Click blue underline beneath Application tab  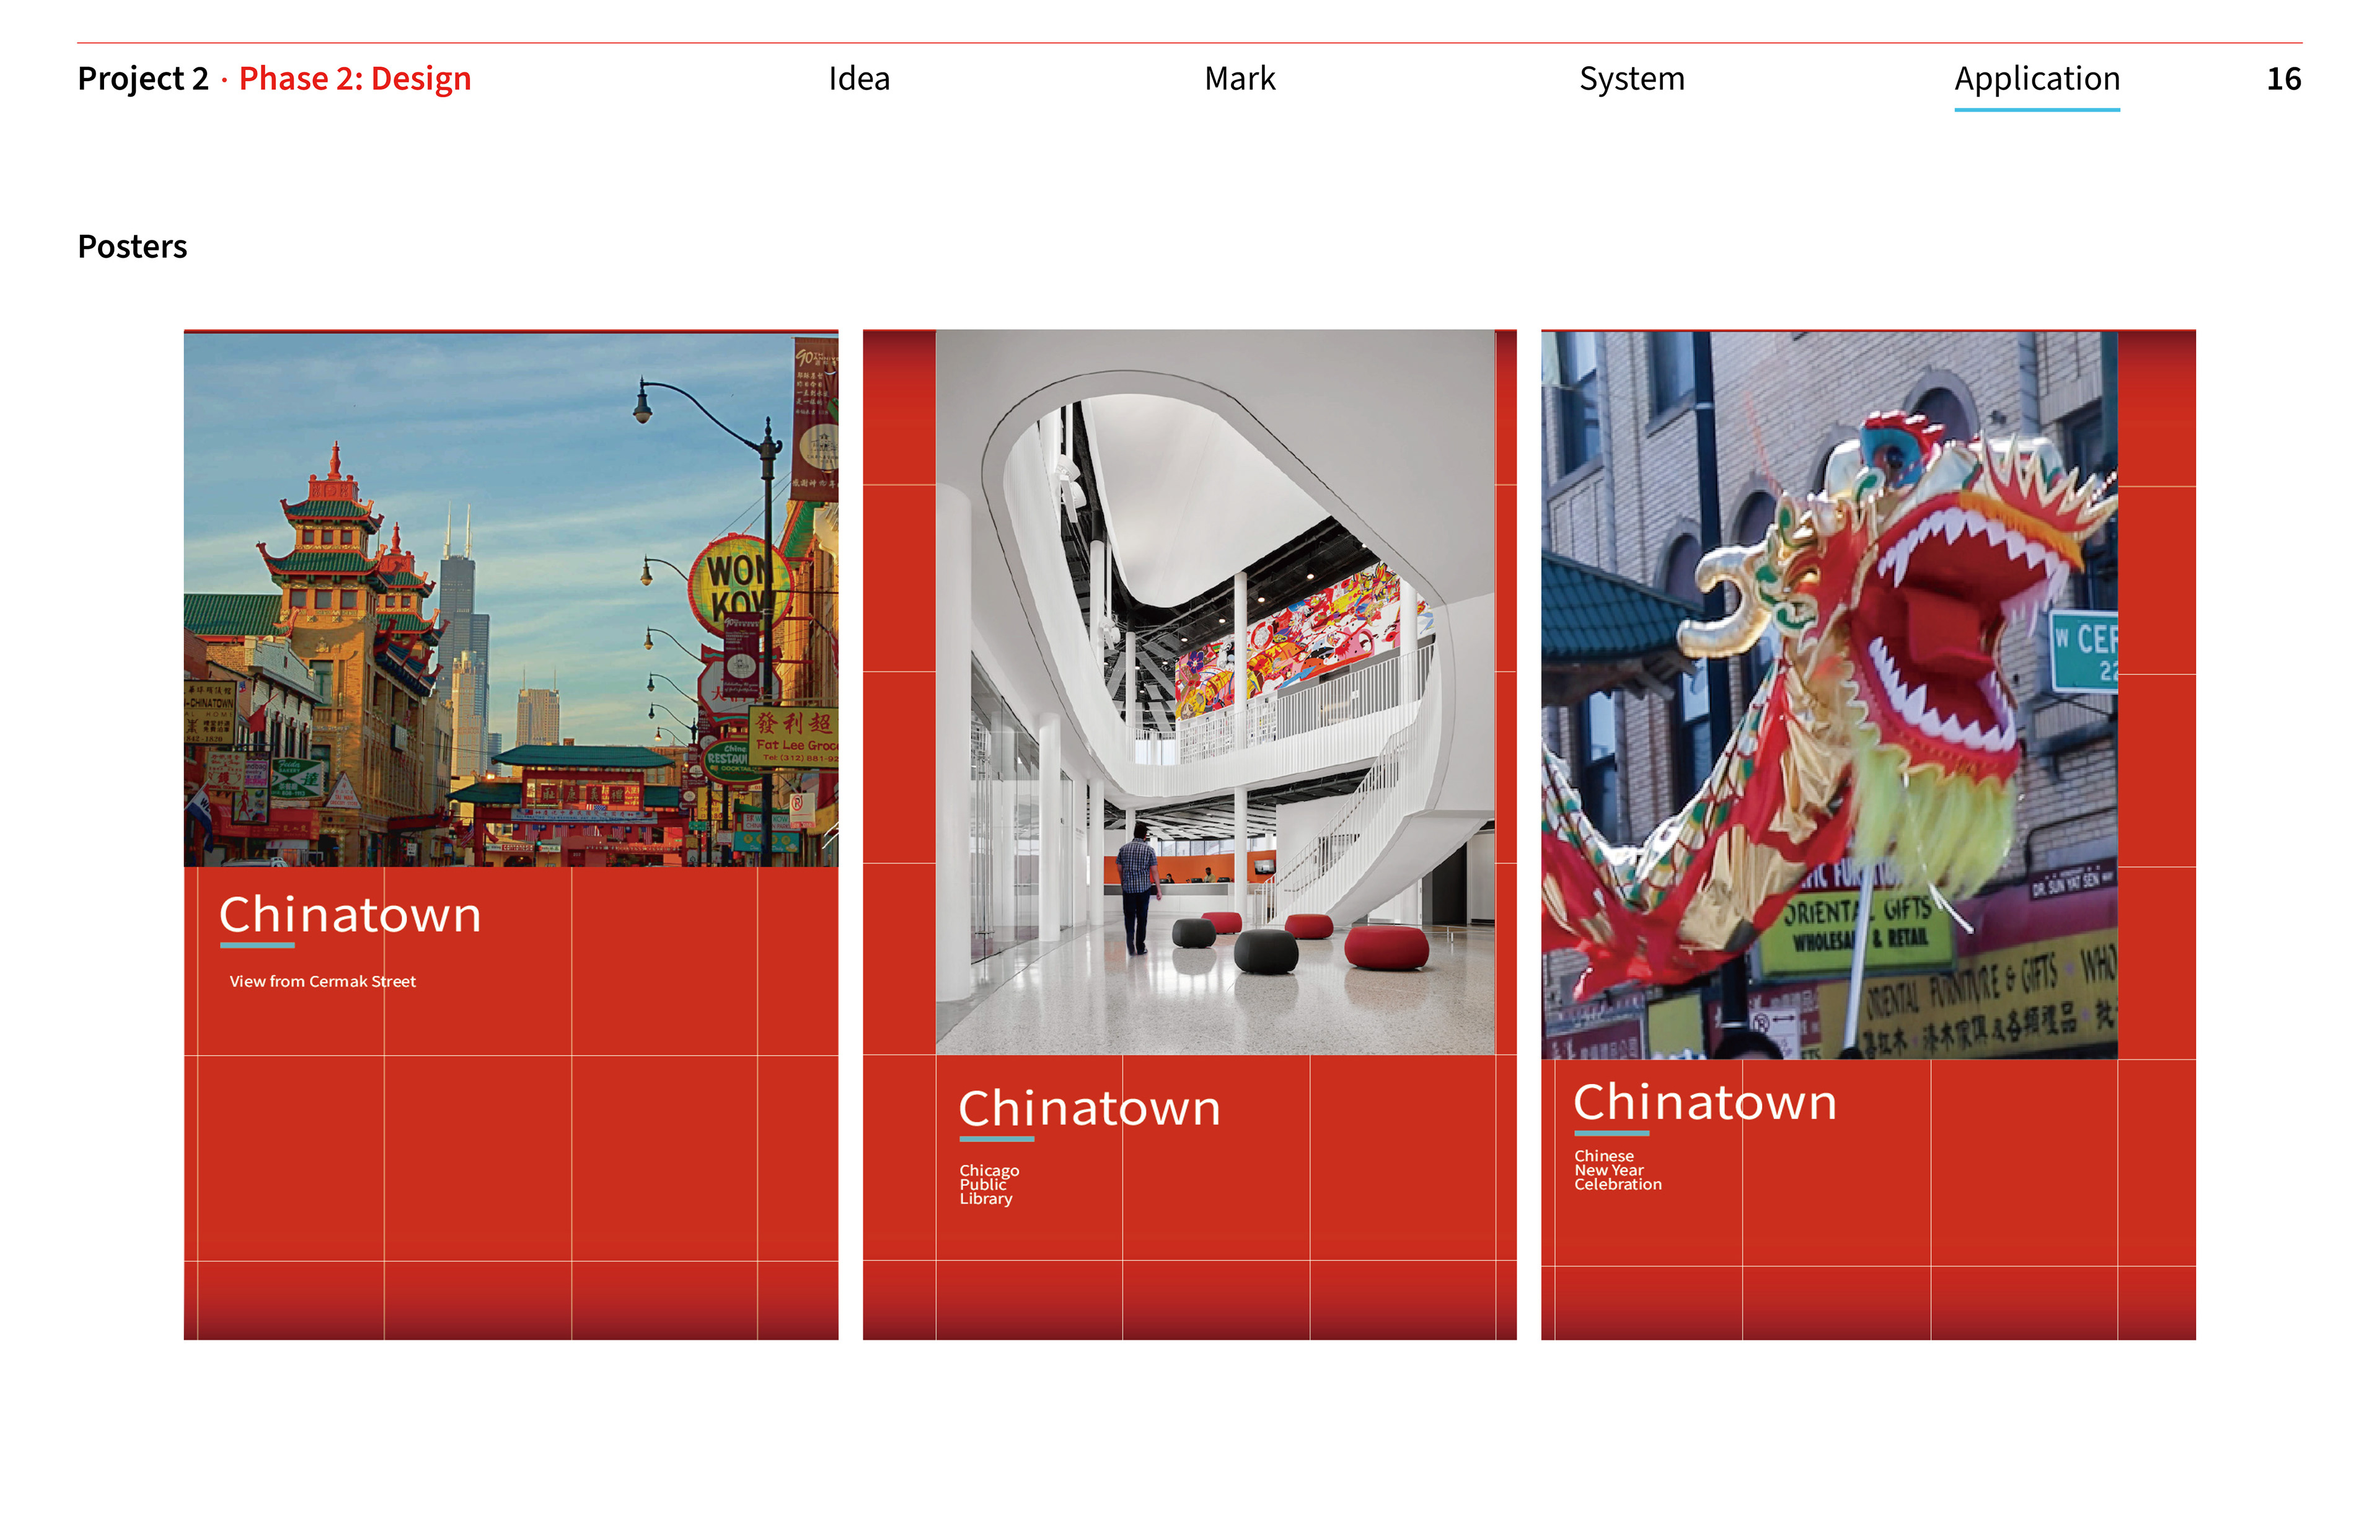point(2037,109)
